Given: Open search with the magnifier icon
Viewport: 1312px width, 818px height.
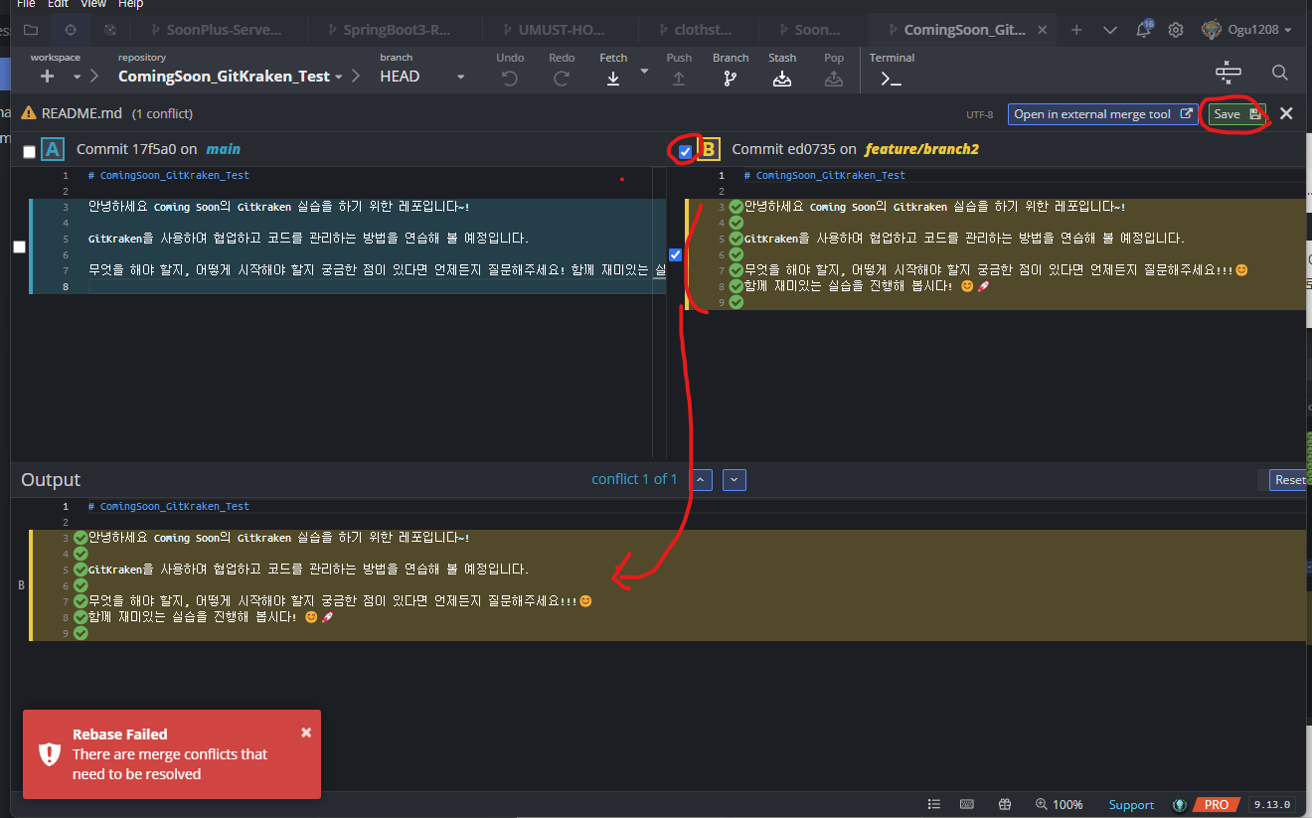Looking at the screenshot, I should tap(1280, 73).
